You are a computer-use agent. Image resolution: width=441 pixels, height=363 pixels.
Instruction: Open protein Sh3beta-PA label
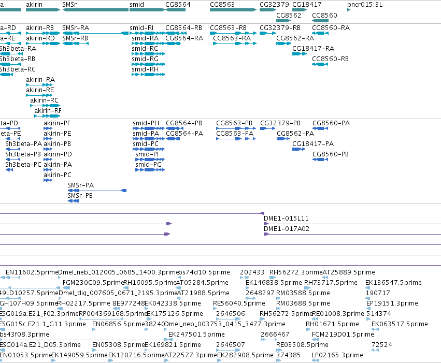click(24, 144)
